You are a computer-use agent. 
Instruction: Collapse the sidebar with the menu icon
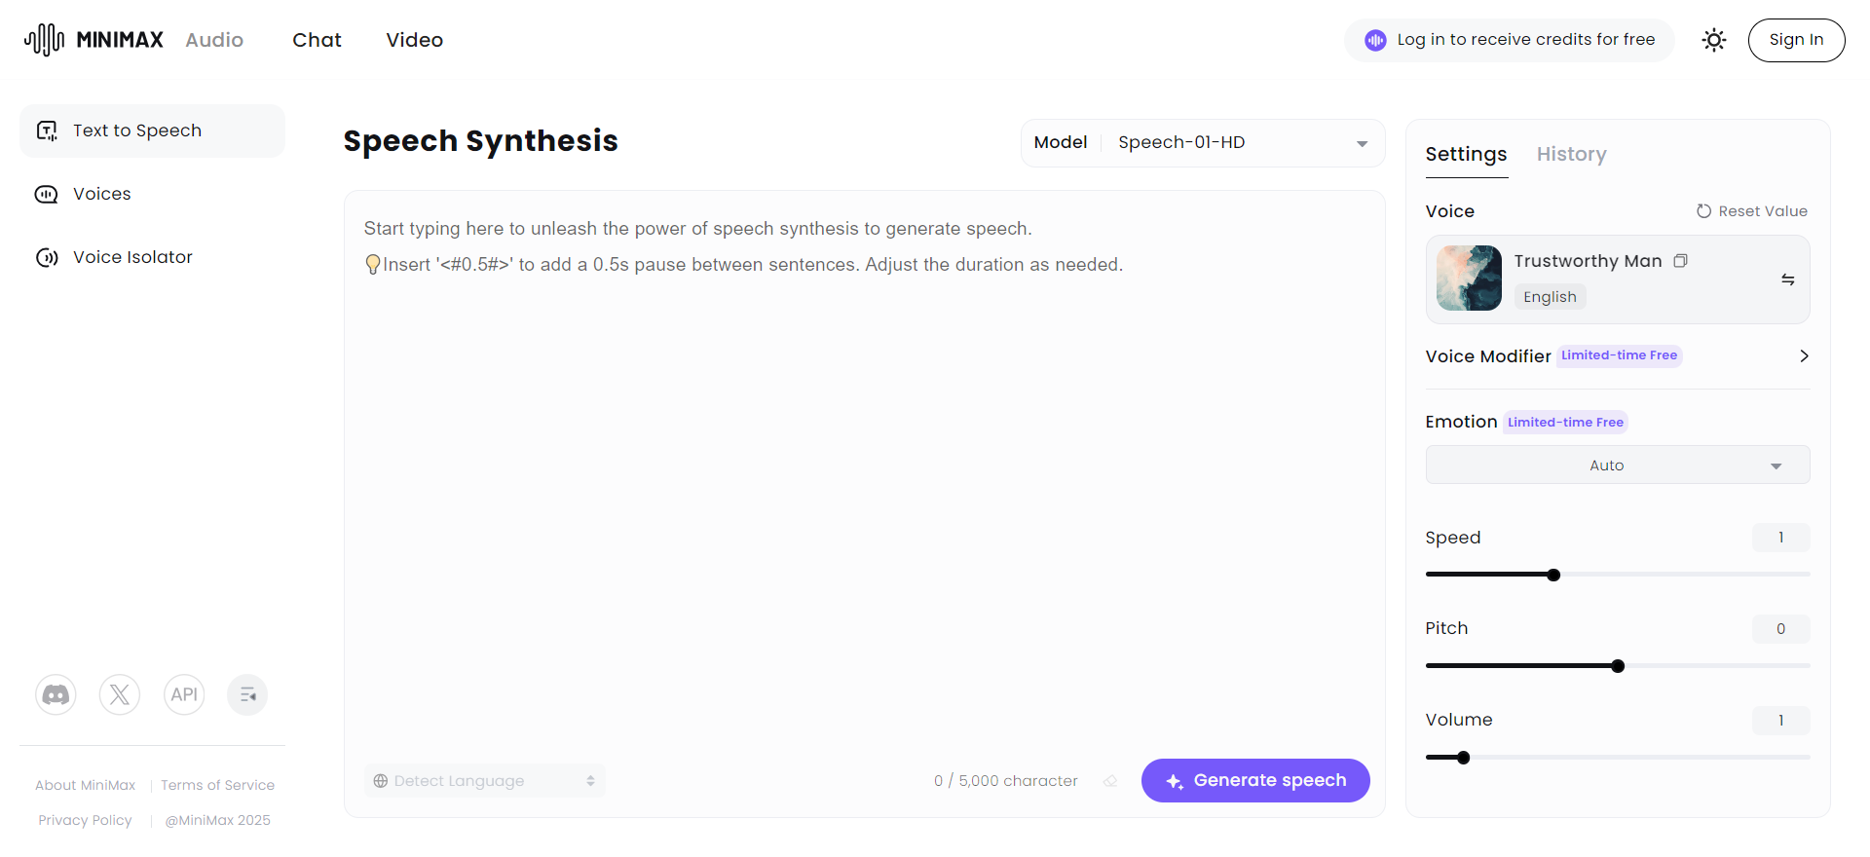(247, 694)
